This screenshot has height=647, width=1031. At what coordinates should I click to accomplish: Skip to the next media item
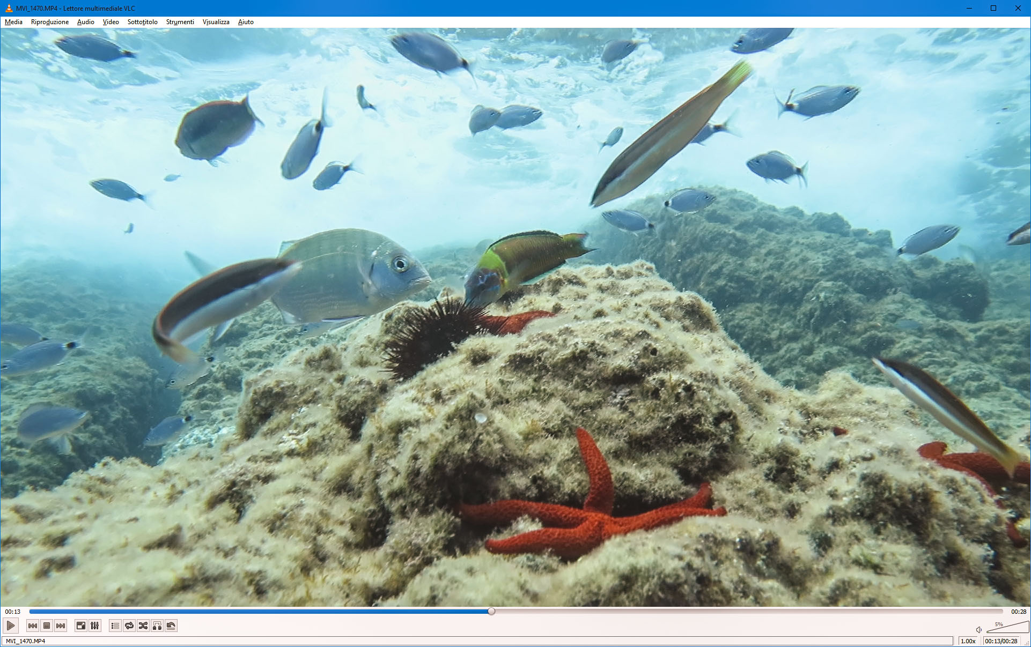pyautogui.click(x=61, y=626)
